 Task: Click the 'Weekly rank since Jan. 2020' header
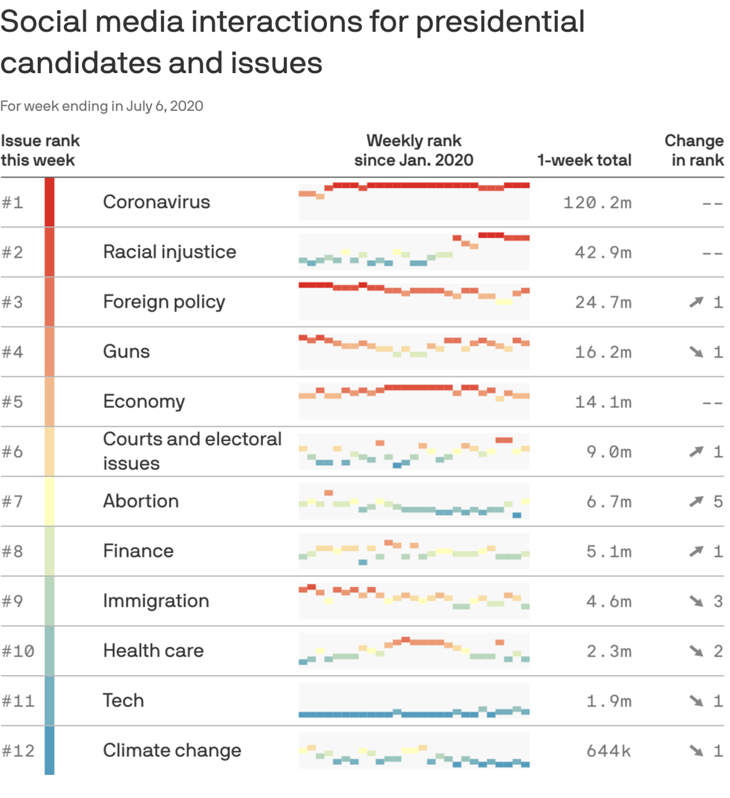(413, 150)
